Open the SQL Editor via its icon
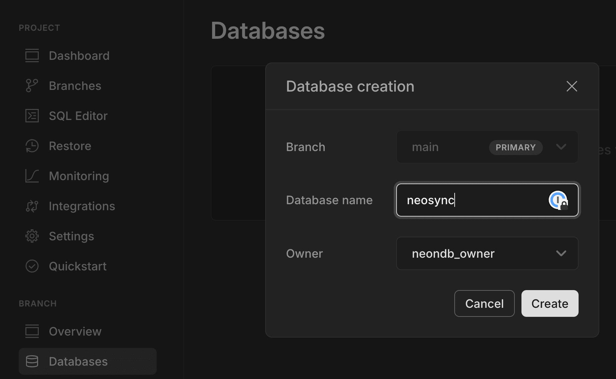The height and width of the screenshot is (379, 616). [x=32, y=116]
